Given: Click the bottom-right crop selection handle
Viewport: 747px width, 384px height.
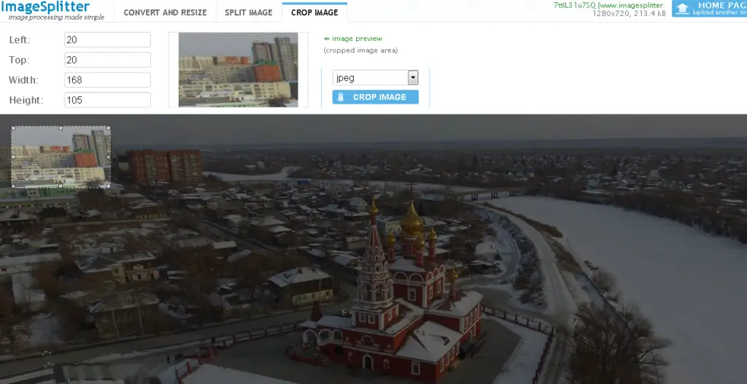Looking at the screenshot, I should [110, 188].
